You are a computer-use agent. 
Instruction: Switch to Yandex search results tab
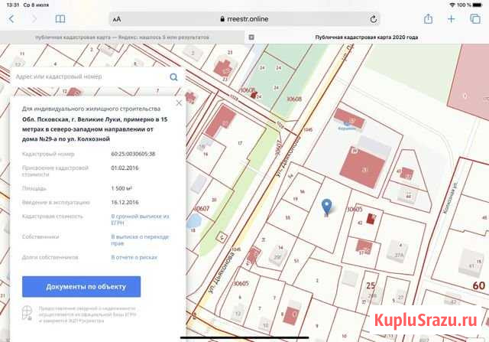tap(122, 37)
